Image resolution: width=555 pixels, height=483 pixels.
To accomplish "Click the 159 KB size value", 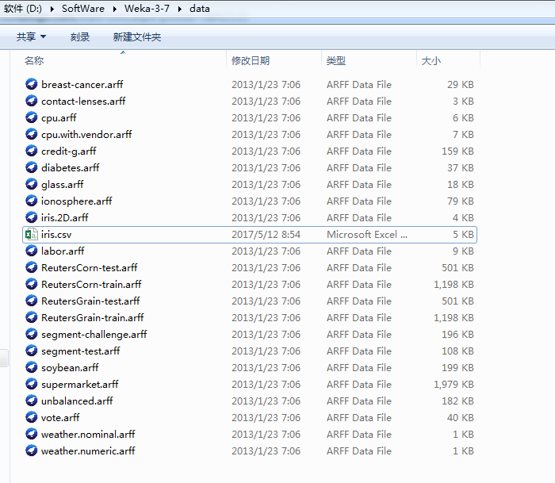I will click(x=457, y=151).
